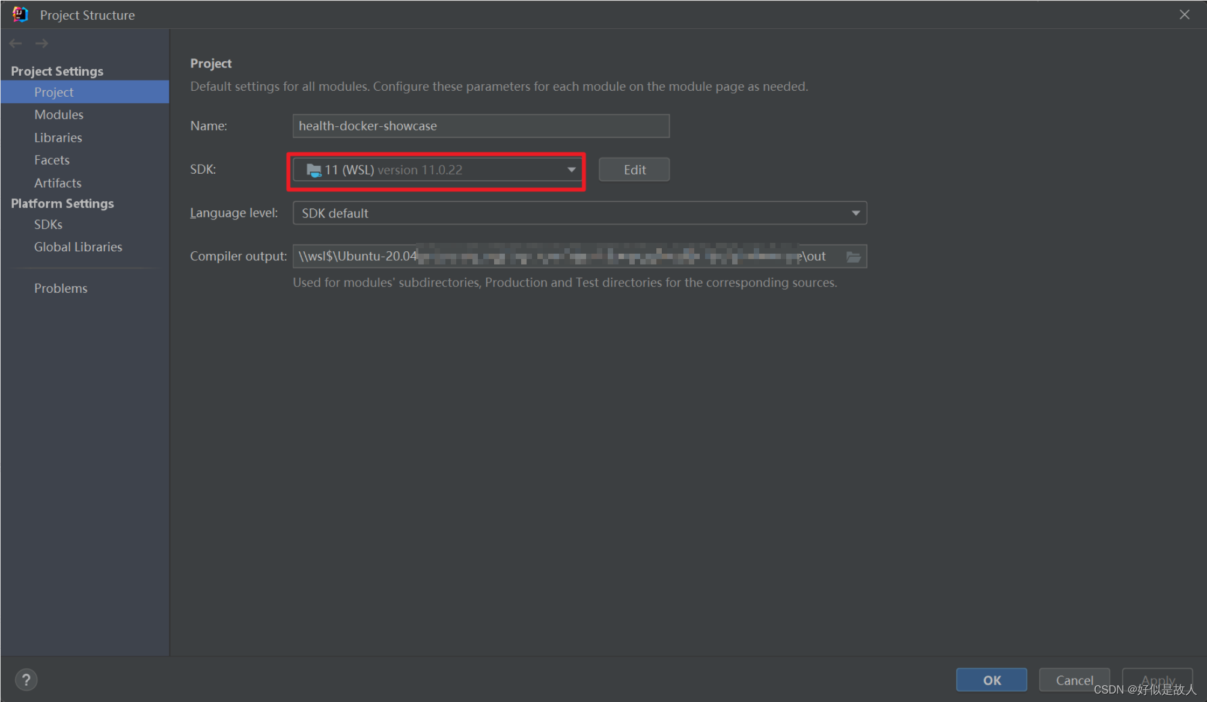The width and height of the screenshot is (1207, 702).
Task: Open the Artifacts section
Action: 57,183
